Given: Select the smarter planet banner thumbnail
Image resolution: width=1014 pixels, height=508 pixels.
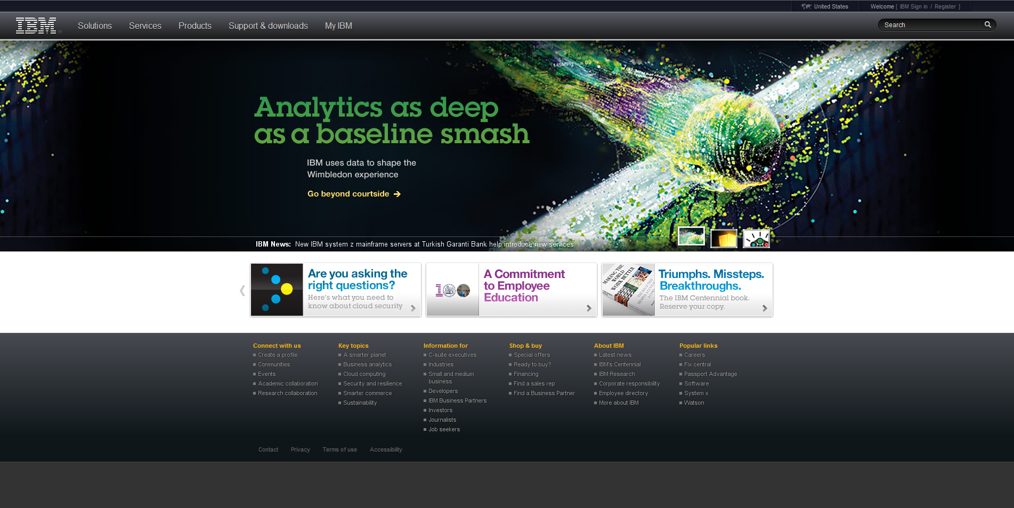Looking at the screenshot, I should pos(756,239).
